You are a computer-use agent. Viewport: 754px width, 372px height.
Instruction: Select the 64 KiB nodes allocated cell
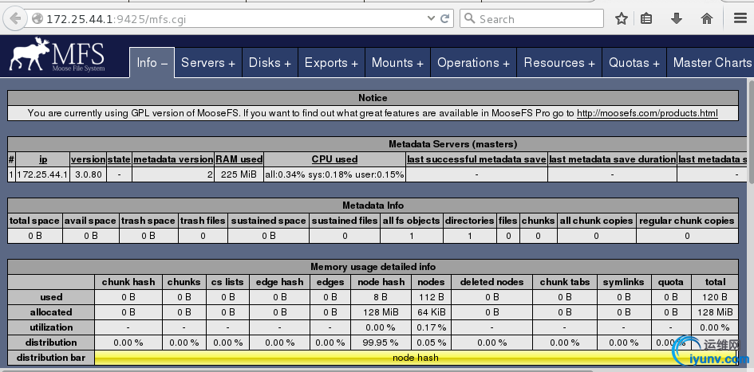(x=432, y=312)
